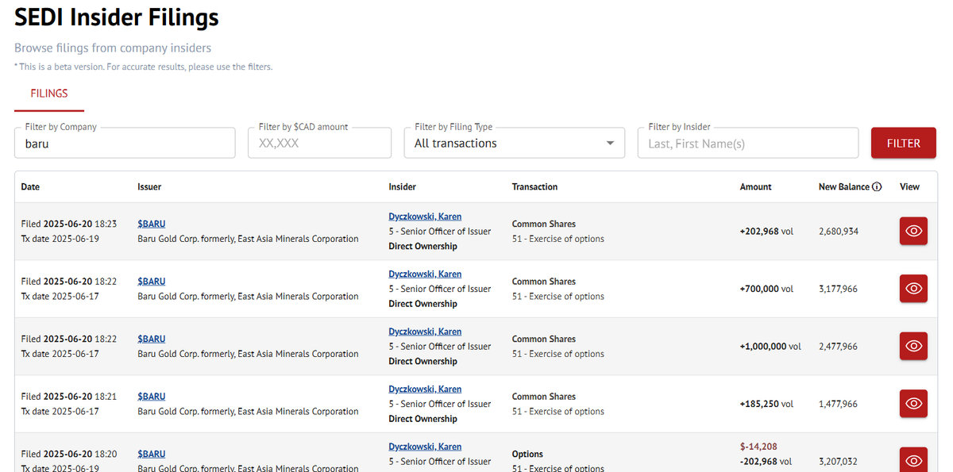
Task: View the filing with +202,968 vol amount
Action: (x=913, y=231)
